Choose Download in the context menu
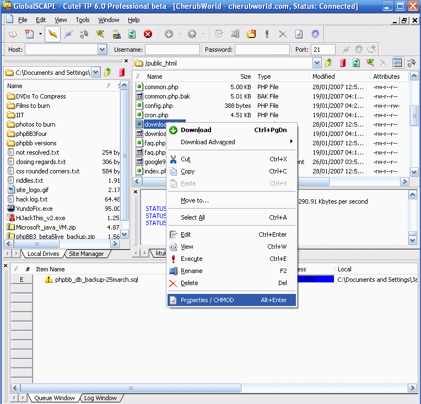This screenshot has width=421, height=404. tap(231, 130)
